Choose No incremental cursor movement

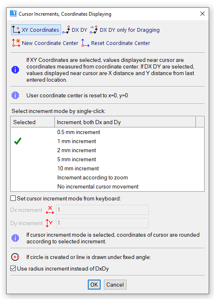pos(107,186)
